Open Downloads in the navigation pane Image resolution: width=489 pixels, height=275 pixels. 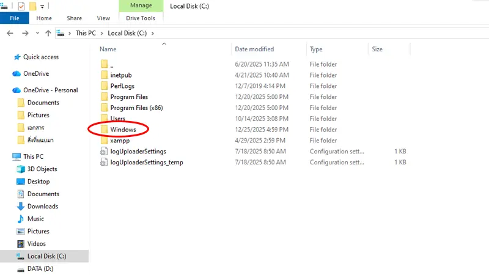(42, 207)
